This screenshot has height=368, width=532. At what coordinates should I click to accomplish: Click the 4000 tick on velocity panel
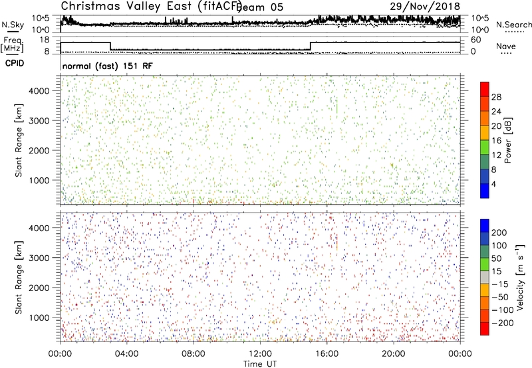point(39,228)
